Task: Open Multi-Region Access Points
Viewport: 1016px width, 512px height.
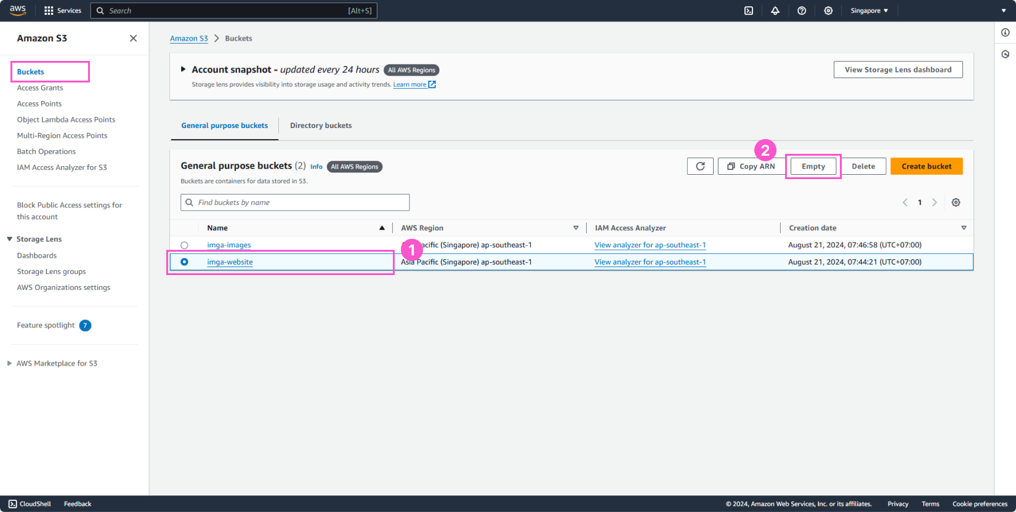Action: click(62, 135)
